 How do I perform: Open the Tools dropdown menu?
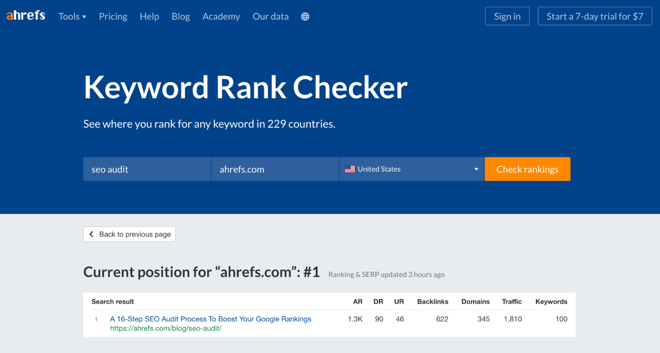(72, 16)
